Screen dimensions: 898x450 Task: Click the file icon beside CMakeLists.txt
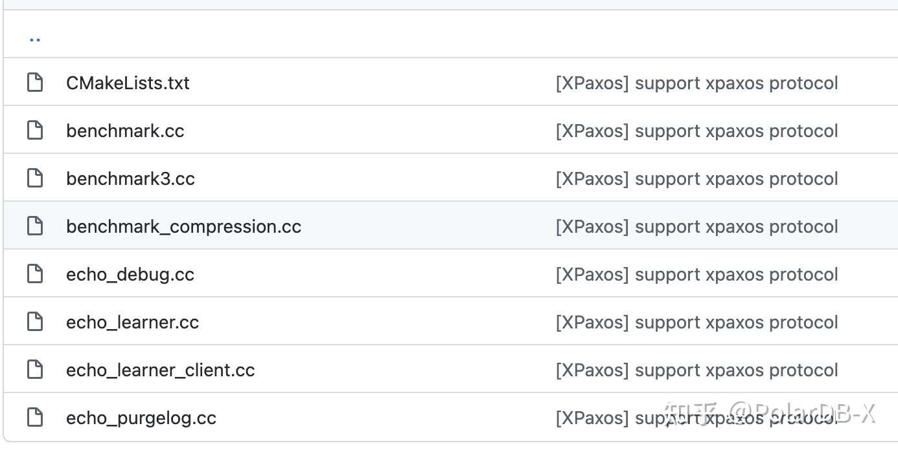(34, 83)
